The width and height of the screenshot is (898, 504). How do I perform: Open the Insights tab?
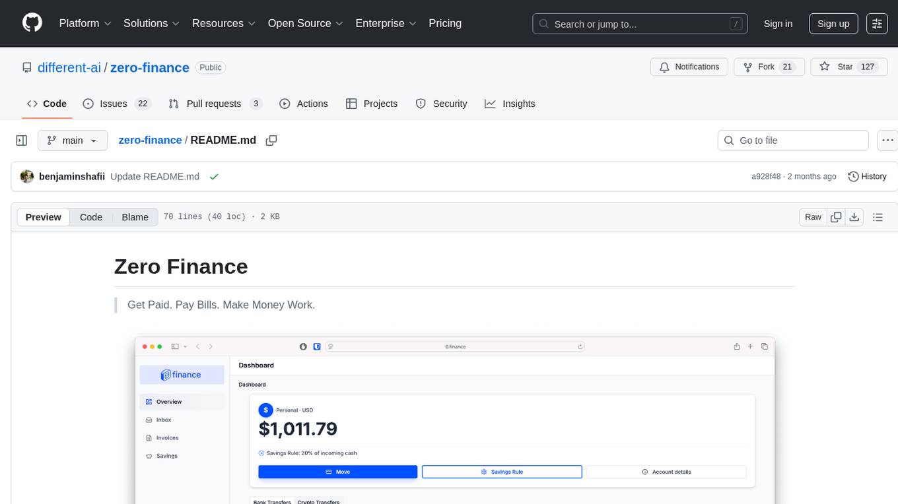510,104
